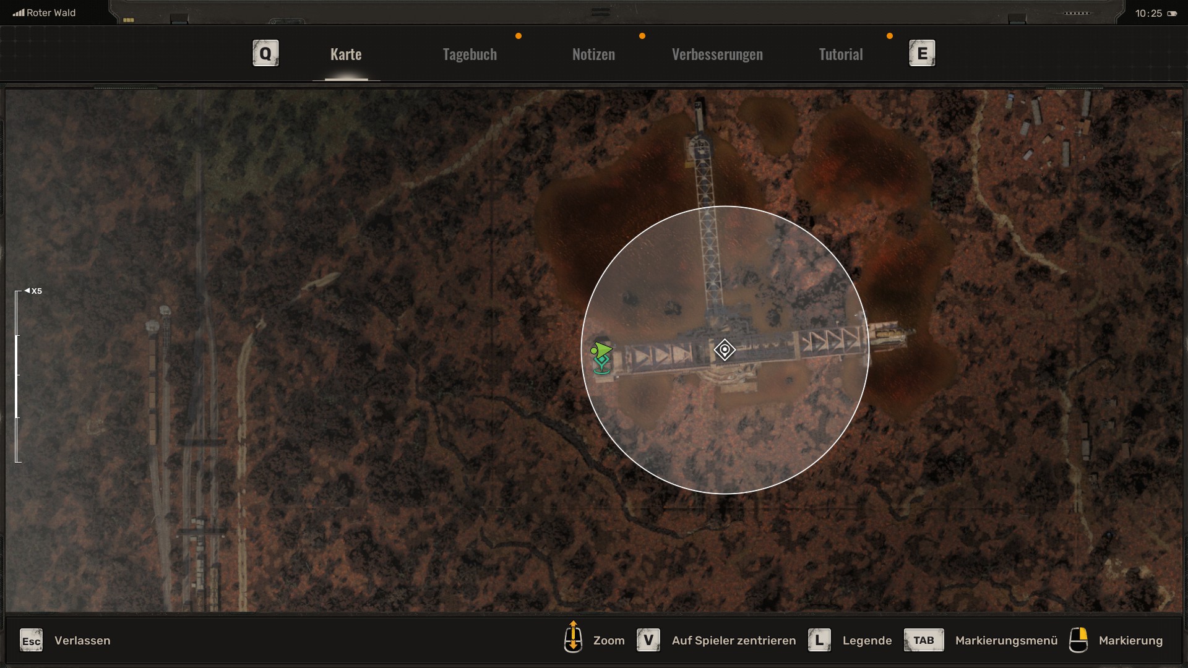The height and width of the screenshot is (668, 1188).
Task: Click the diamond objective marker on map
Action: click(x=725, y=349)
